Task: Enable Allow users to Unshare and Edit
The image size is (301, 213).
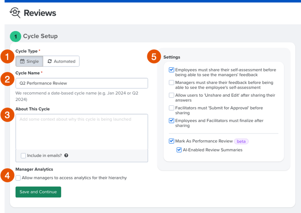Action: pos(171,95)
